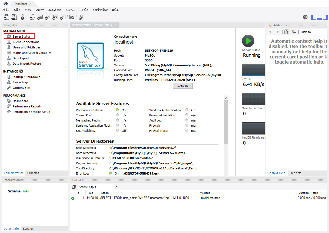This screenshot has width=329, height=233.
Task: Open the File menu
Action: 5,10
